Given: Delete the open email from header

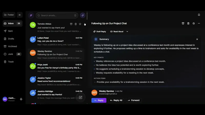Looking at the screenshot, I should click(x=188, y=24).
